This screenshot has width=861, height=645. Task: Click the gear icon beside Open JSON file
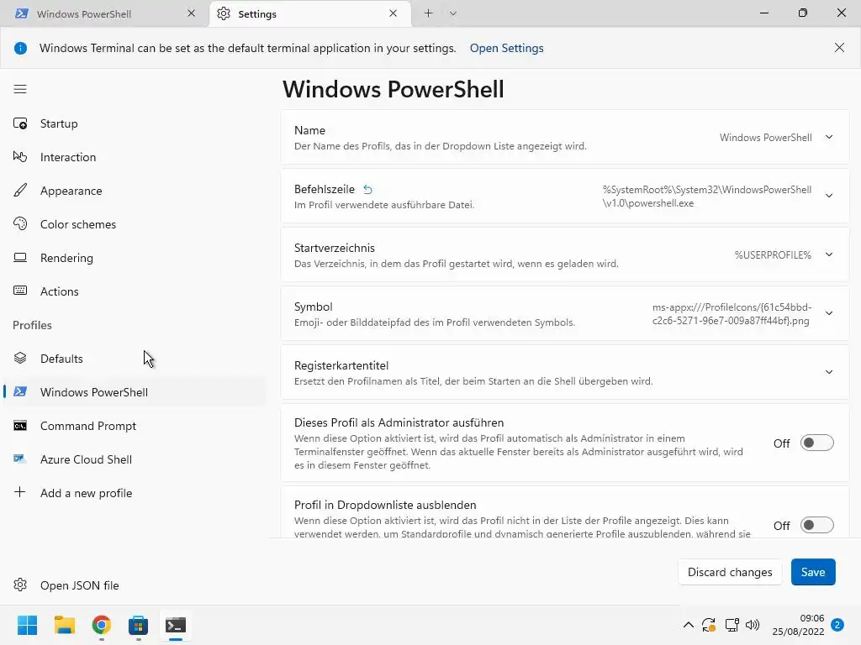click(20, 585)
